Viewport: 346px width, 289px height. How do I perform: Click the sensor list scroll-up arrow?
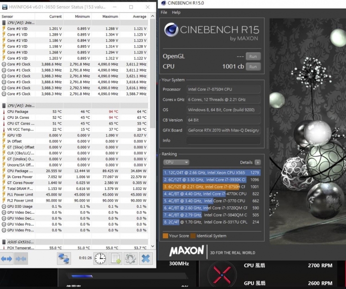(152, 16)
